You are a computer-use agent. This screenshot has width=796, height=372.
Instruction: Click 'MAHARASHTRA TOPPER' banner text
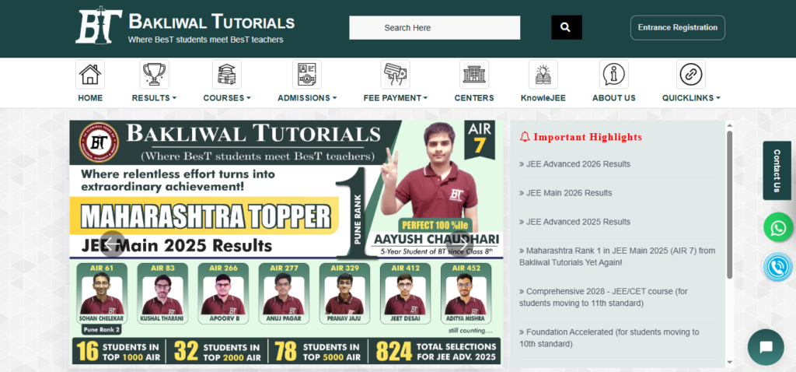coord(205,217)
